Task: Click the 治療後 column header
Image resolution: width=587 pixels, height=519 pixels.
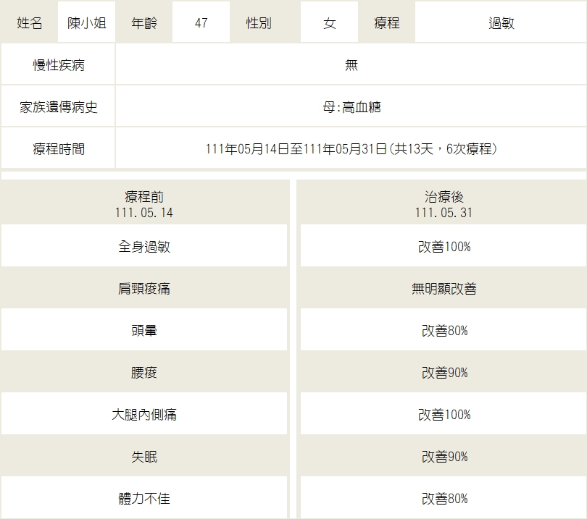Action: pos(444,204)
